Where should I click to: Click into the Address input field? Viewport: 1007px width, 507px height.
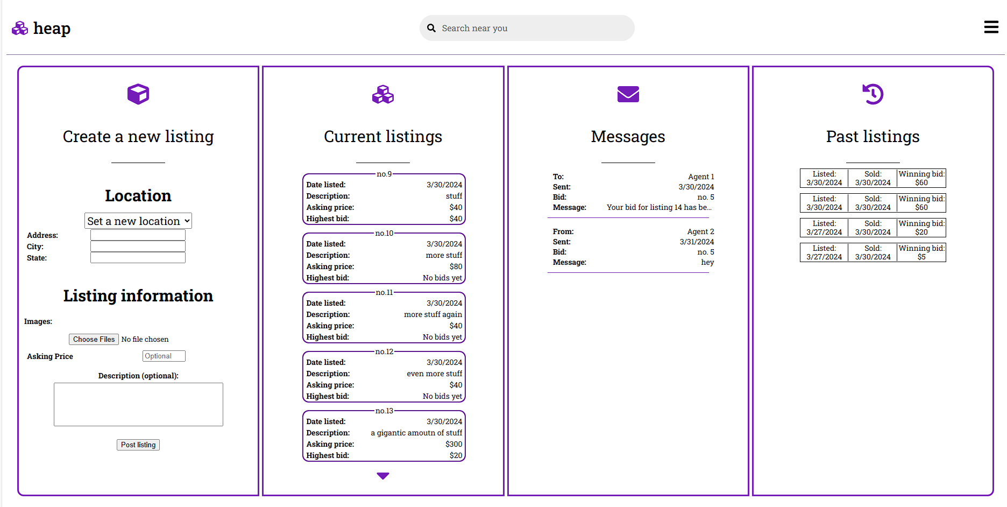(138, 235)
